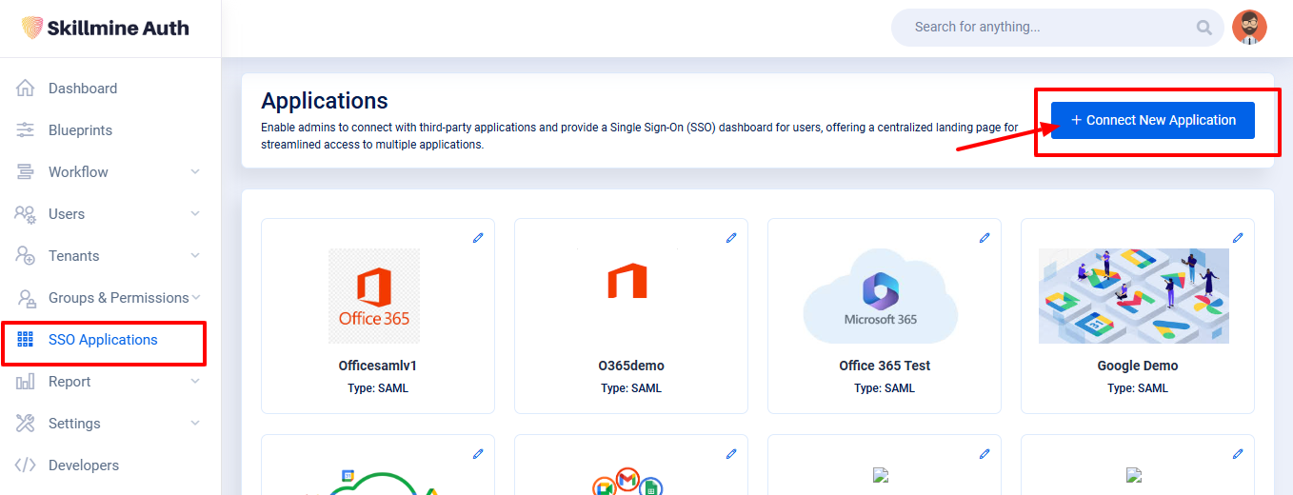Edit Google Demo app via pencil icon
1293x495 pixels.
click(1238, 238)
